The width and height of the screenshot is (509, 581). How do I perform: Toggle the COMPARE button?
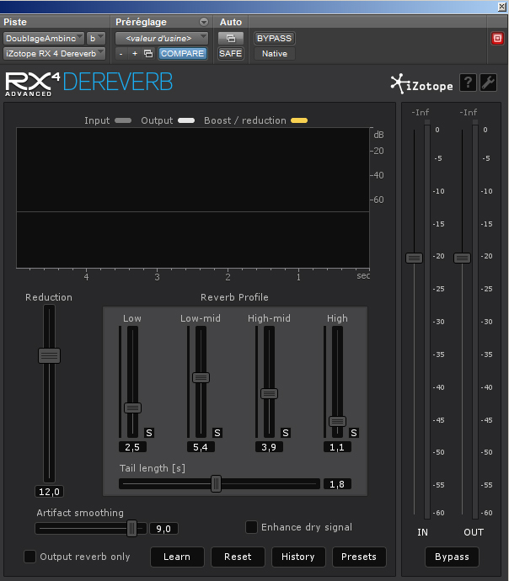click(x=182, y=54)
